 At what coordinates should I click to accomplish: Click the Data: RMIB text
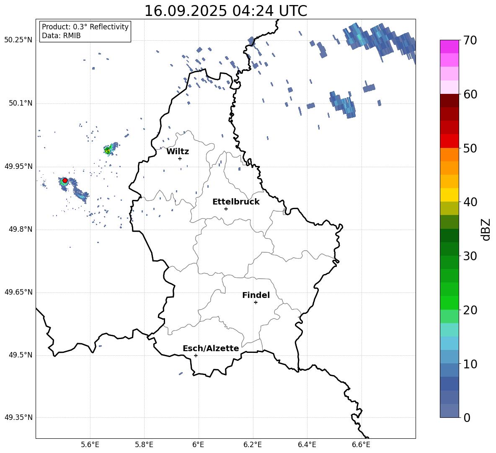click(61, 36)
